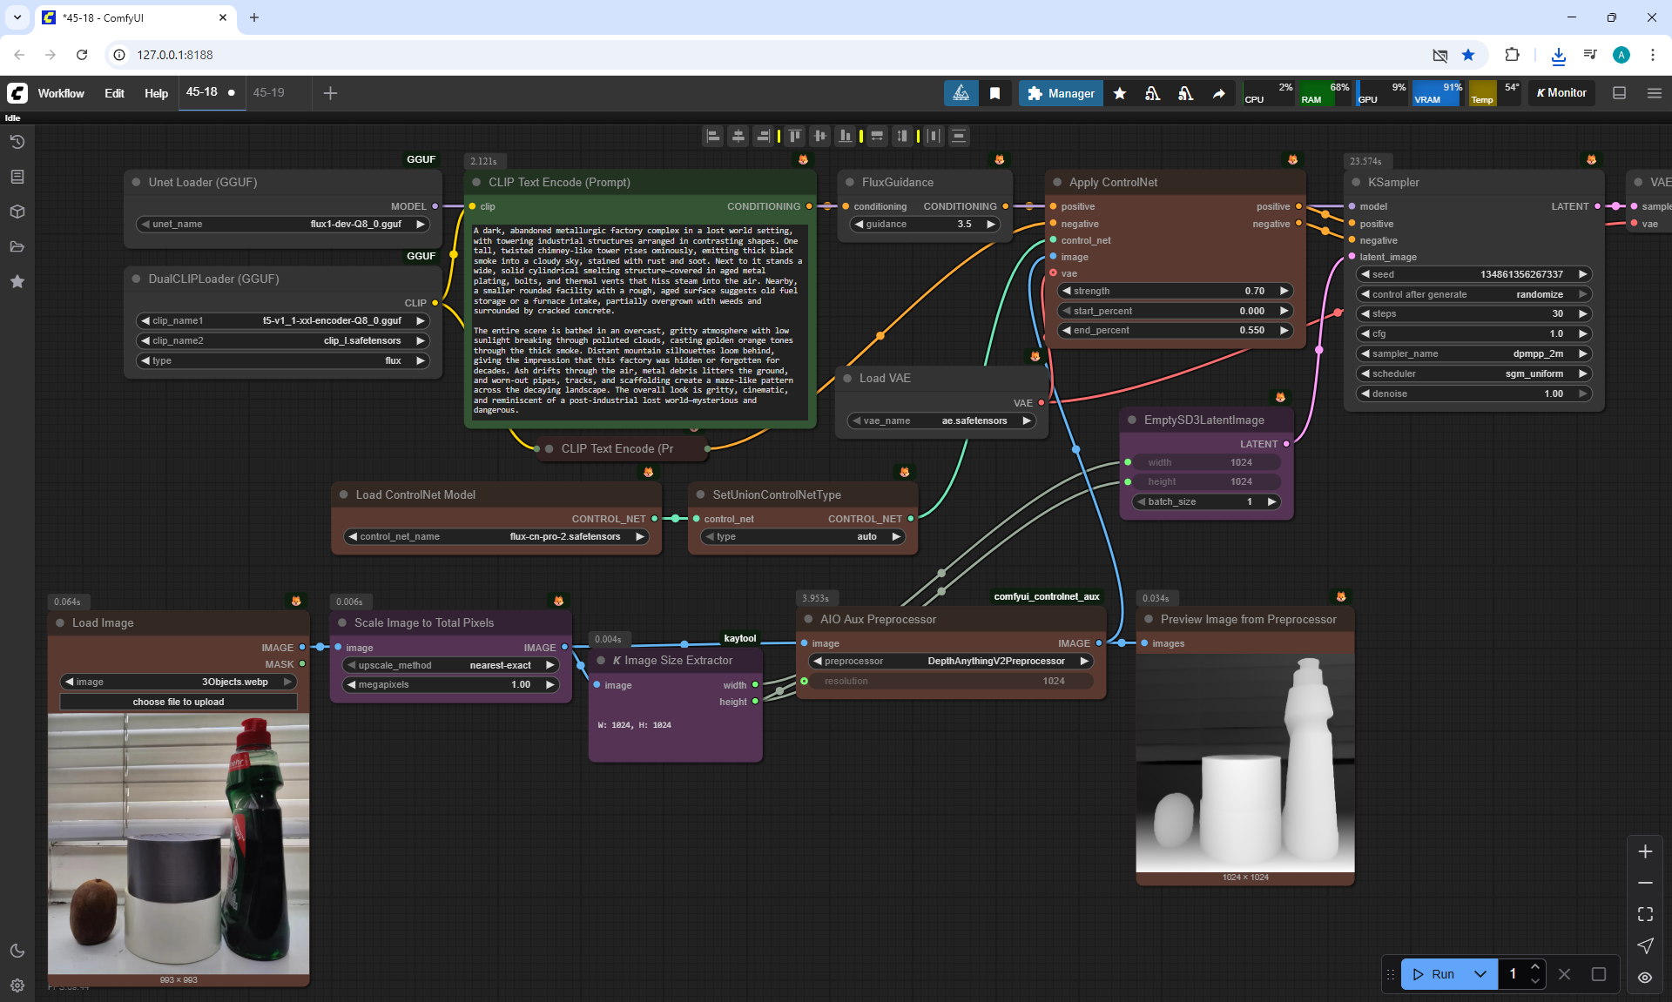Open the model library folder icon
The width and height of the screenshot is (1672, 1002).
(17, 246)
